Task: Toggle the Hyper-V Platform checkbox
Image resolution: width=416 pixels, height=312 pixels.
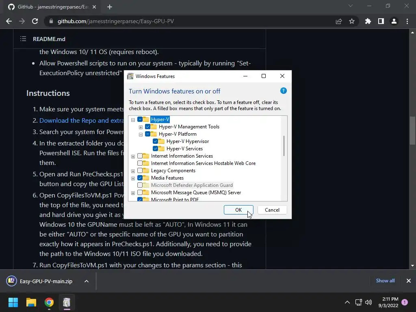Action: click(147, 134)
